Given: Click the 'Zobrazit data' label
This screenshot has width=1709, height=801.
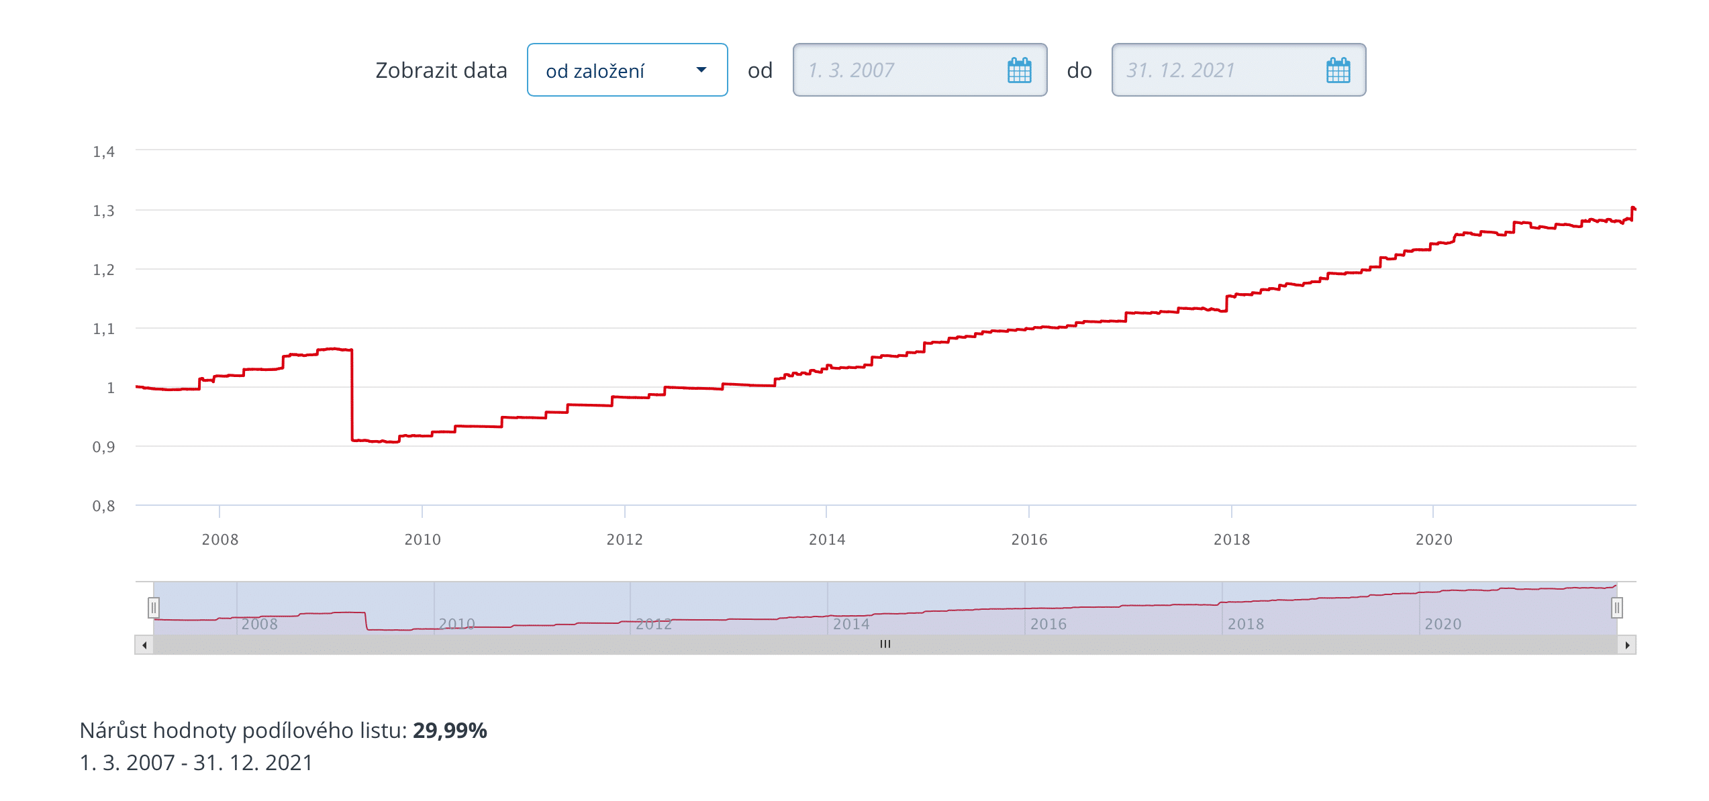Looking at the screenshot, I should tap(441, 70).
